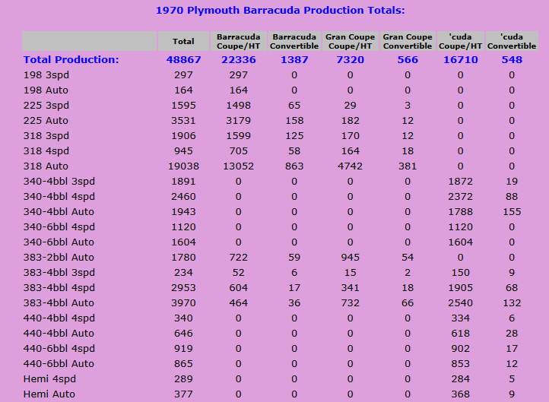Screen dimensions: 549x402
Task: Click the 383-4bbl Auto 'cuda value 2540
Action: click(461, 303)
